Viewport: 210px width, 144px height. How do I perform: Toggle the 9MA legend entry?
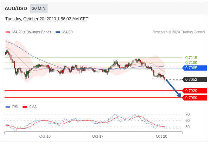pyautogui.click(x=30, y=107)
